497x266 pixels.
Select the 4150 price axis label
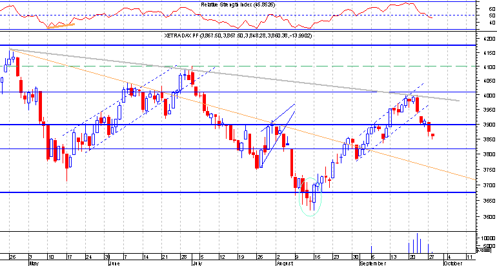point(489,53)
